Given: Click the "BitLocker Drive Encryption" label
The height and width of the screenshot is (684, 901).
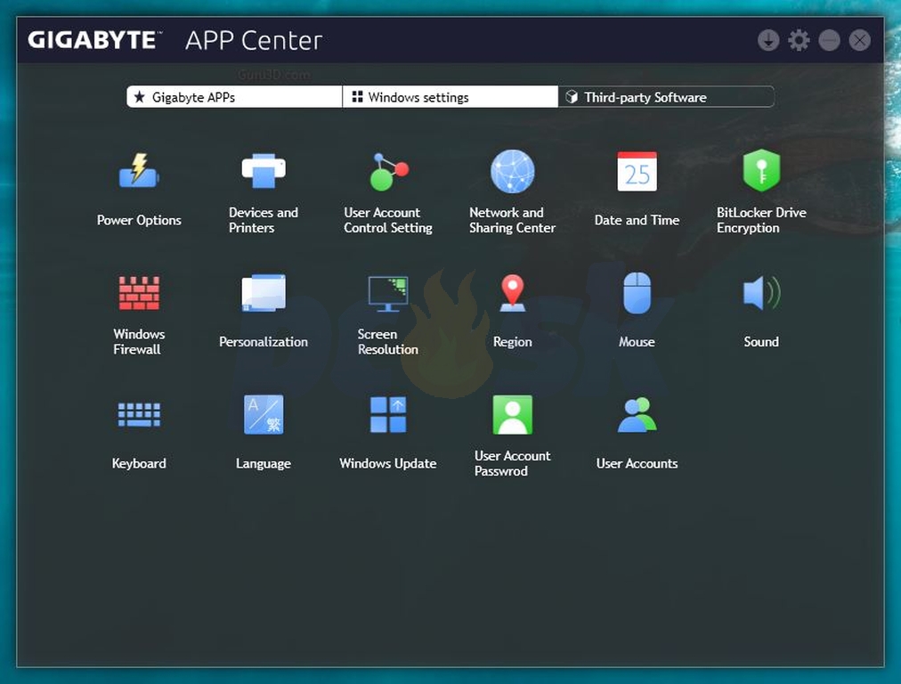Looking at the screenshot, I should click(x=761, y=220).
